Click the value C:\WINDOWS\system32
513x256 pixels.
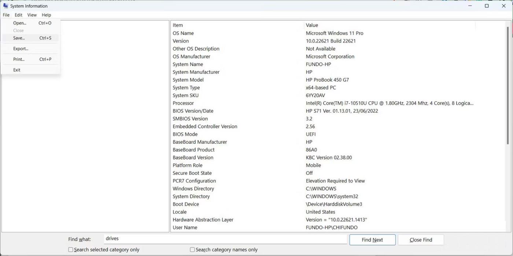(332, 196)
